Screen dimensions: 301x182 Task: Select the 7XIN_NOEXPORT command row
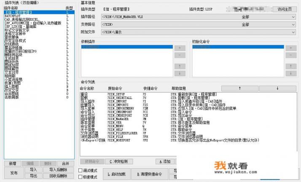tap(188, 140)
